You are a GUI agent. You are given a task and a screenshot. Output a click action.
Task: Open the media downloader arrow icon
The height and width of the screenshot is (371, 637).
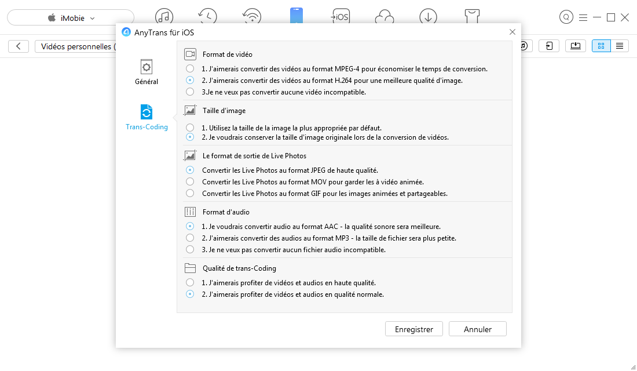[428, 17]
